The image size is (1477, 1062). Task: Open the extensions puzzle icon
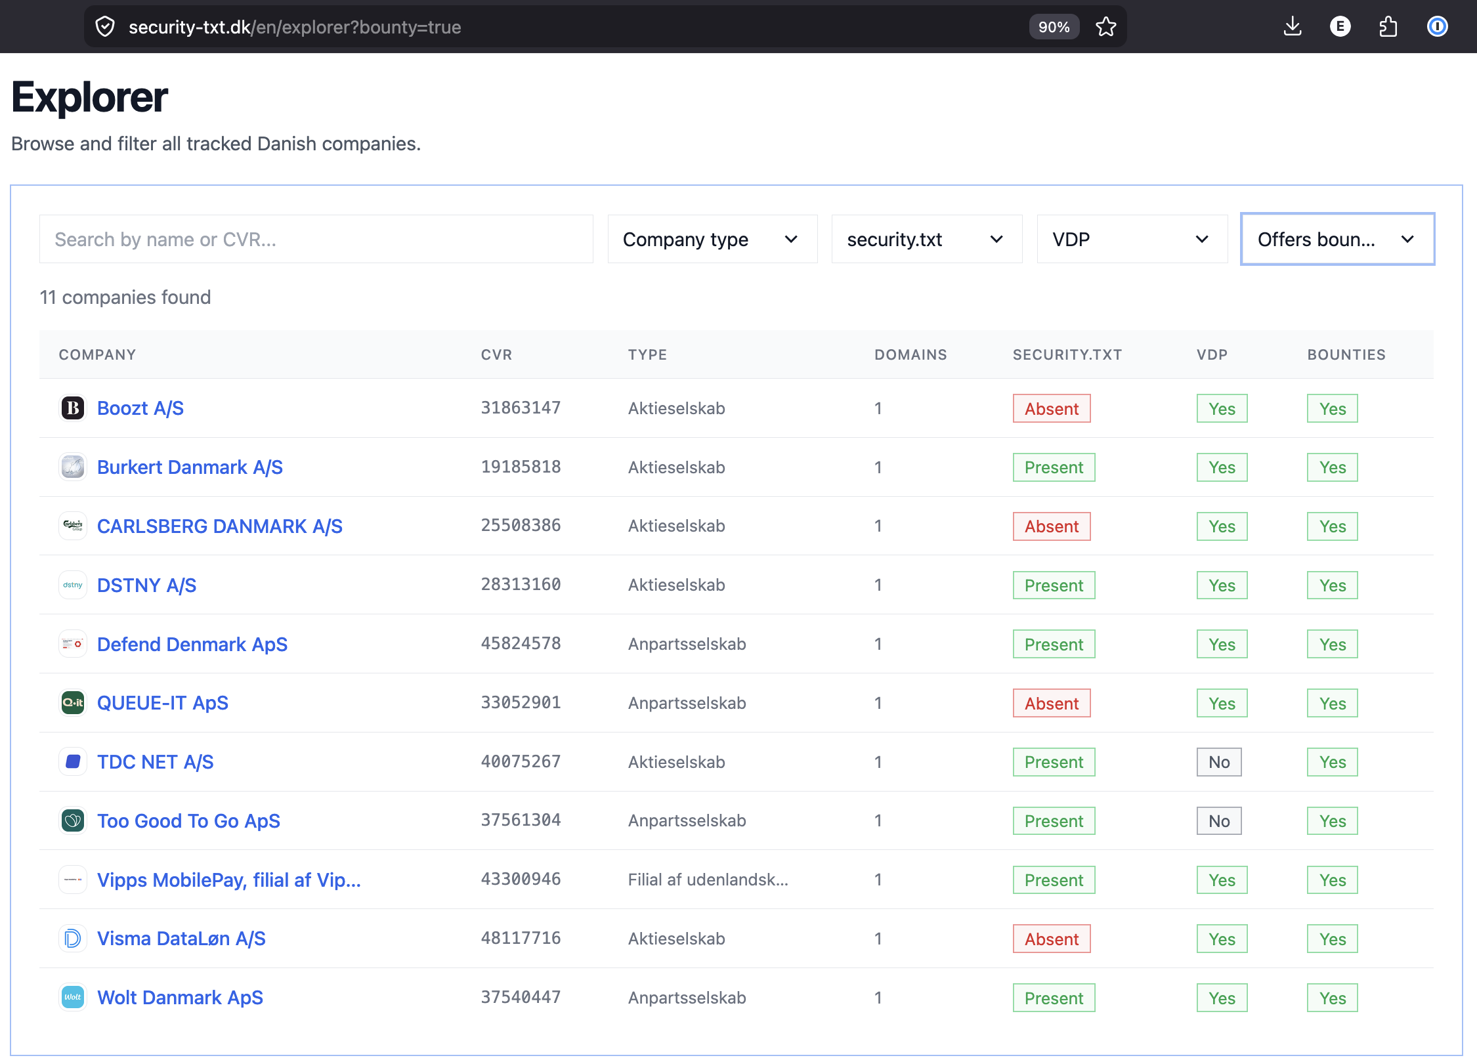1388,27
